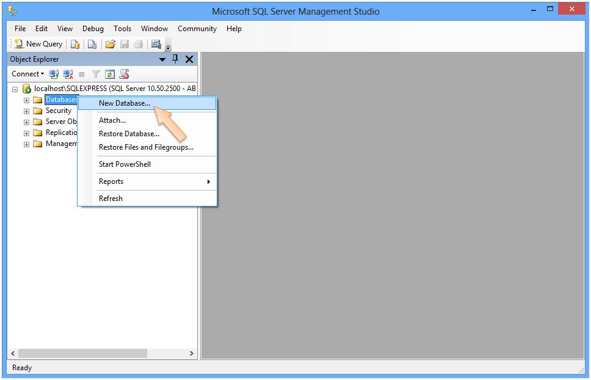
Task: Choose Attach... from context menu
Action: (x=147, y=120)
